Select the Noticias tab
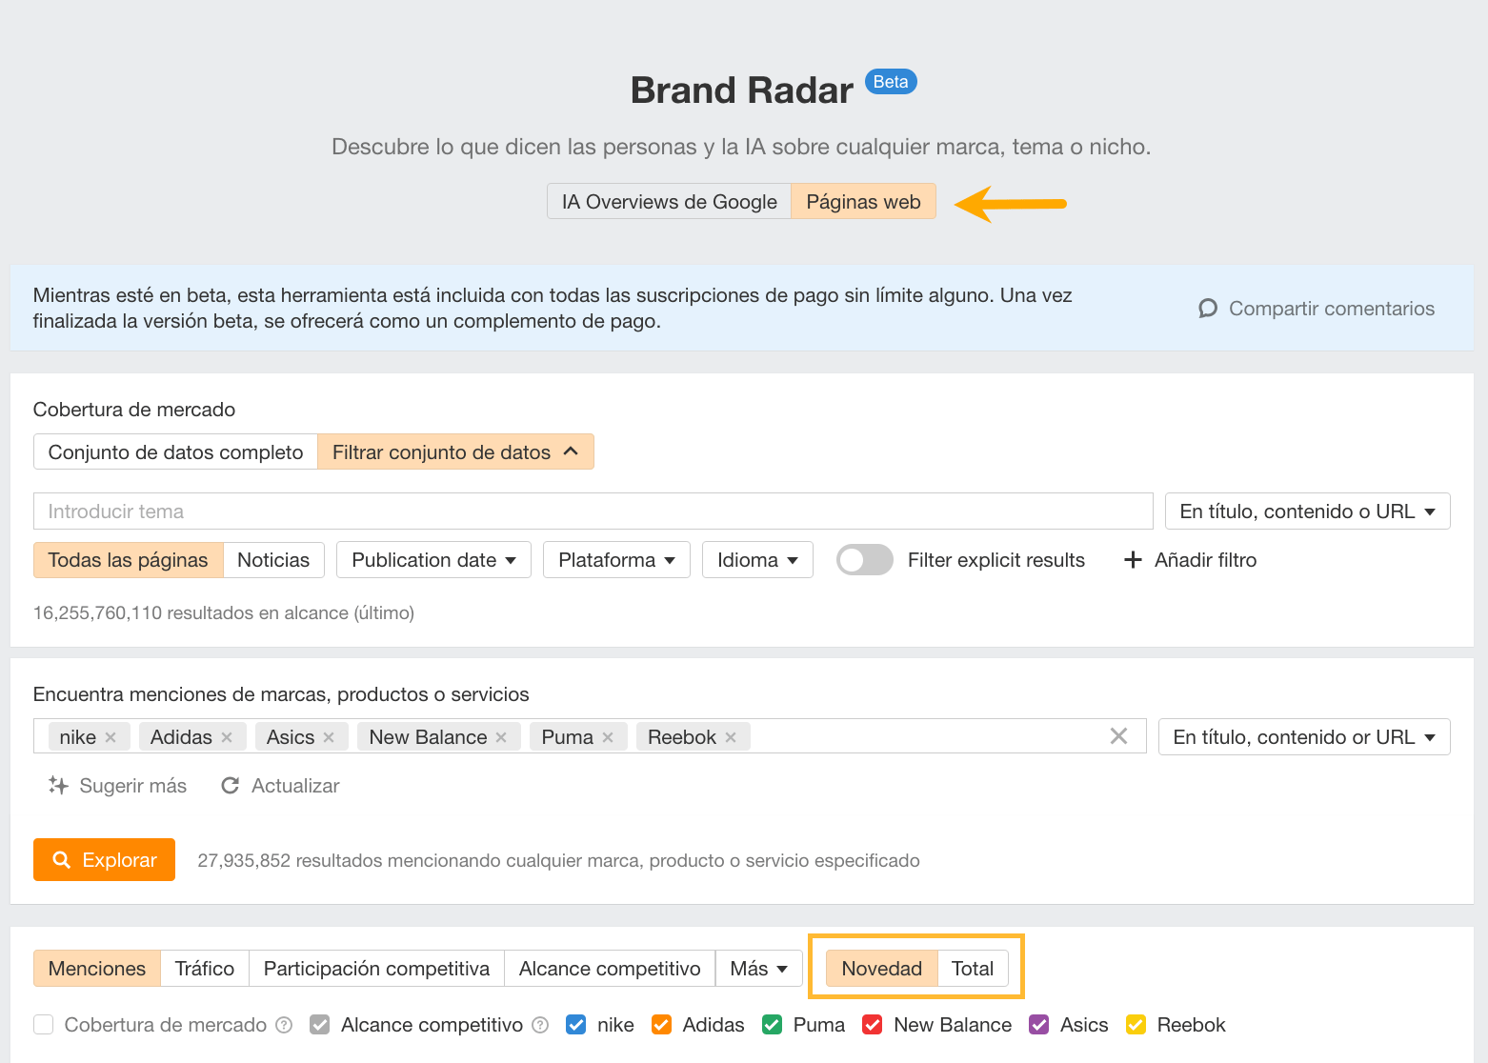This screenshot has width=1488, height=1063. click(x=273, y=560)
